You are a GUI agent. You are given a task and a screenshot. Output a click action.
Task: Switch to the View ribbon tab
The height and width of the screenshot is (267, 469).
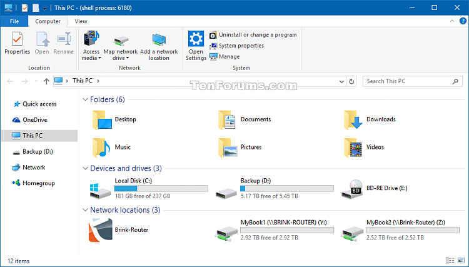point(81,21)
